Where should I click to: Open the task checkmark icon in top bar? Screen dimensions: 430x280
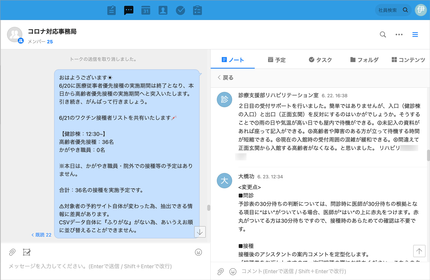pyautogui.click(x=180, y=10)
